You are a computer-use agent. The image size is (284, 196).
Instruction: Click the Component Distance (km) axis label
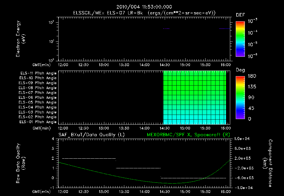(x=268, y=163)
